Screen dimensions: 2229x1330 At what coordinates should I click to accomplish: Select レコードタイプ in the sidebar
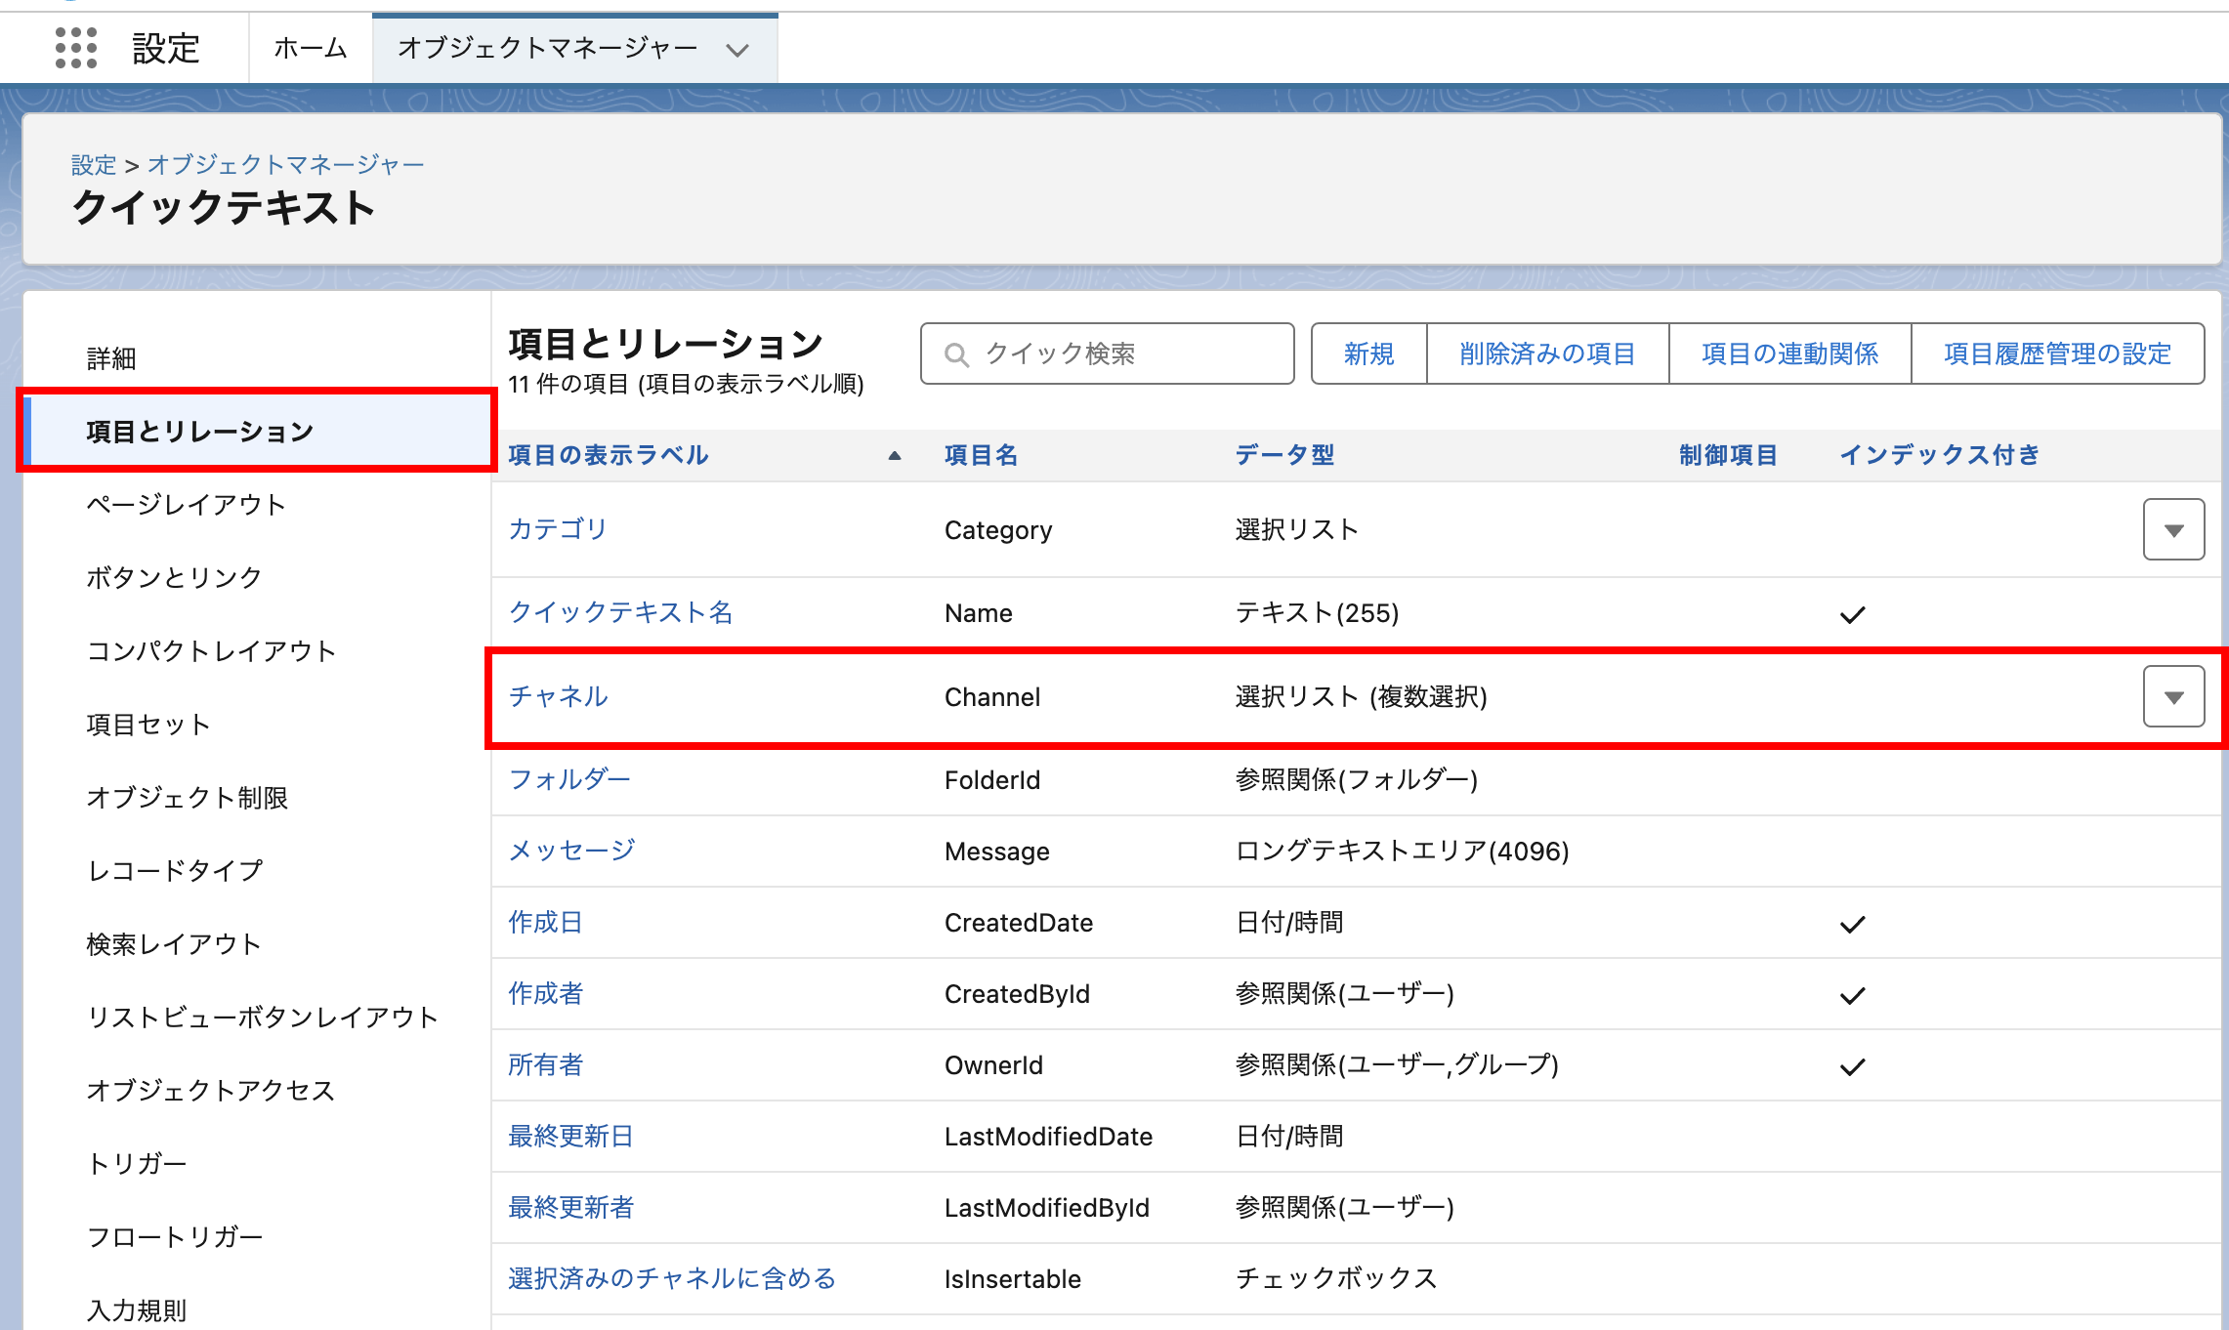coord(175,870)
